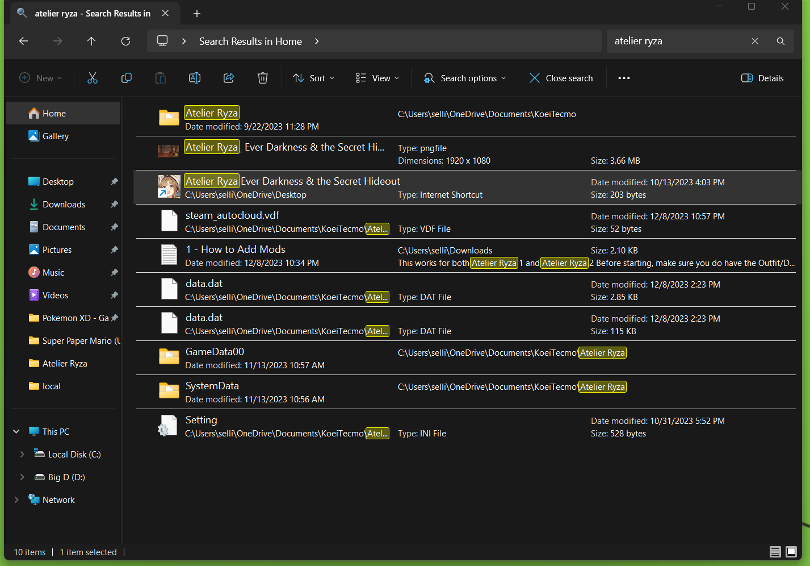The image size is (810, 566).
Task: Click the Copy icon in toolbar
Action: pos(127,78)
